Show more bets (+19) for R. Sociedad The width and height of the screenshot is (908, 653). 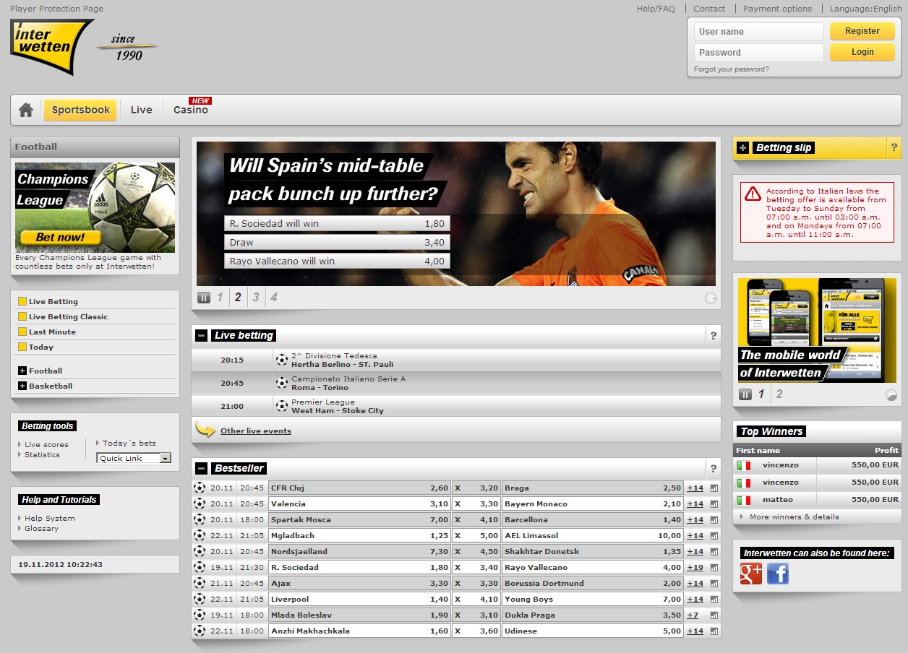[695, 567]
